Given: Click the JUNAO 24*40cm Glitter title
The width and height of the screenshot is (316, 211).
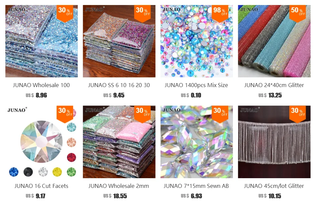Looking at the screenshot, I should tap(274, 85).
